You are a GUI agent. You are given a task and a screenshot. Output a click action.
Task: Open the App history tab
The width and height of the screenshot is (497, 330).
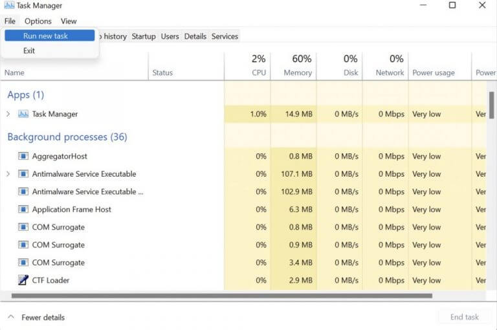click(x=113, y=36)
